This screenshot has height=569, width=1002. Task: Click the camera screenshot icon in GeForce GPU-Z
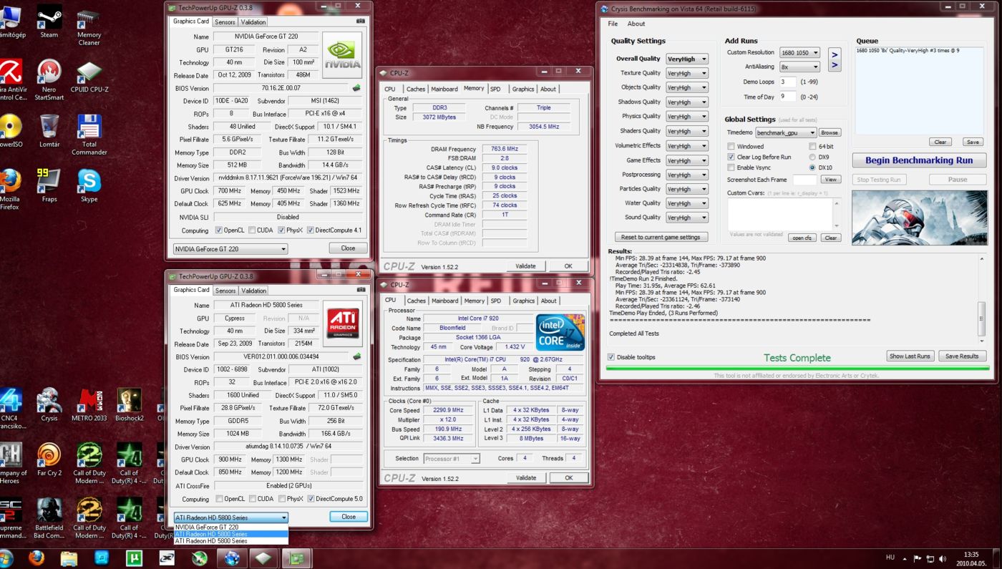(361, 21)
